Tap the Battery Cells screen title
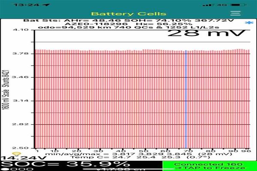257x171 pixels. (x=128, y=13)
